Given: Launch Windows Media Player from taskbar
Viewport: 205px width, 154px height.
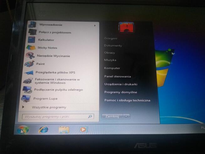Looking at the screenshot, I should pyautogui.click(x=83, y=130).
